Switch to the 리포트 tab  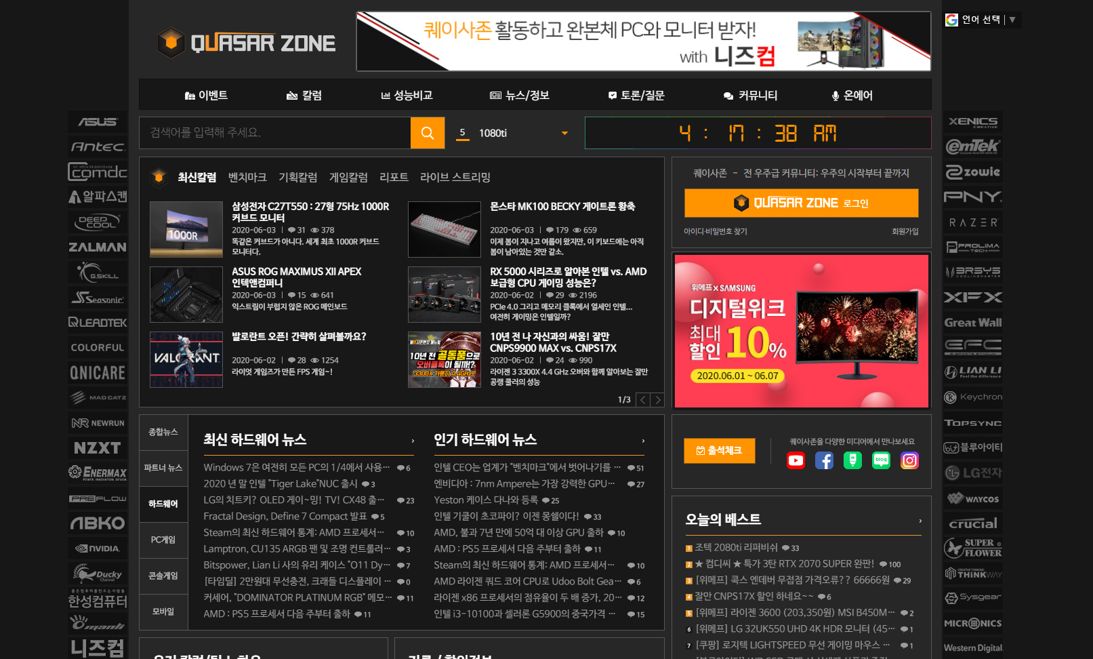pos(394,177)
